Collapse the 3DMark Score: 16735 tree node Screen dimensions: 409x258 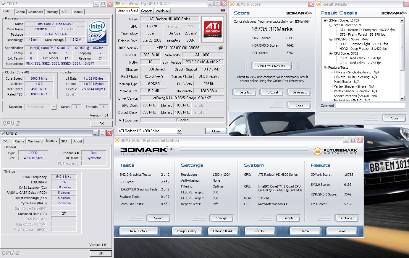[x=325, y=20]
